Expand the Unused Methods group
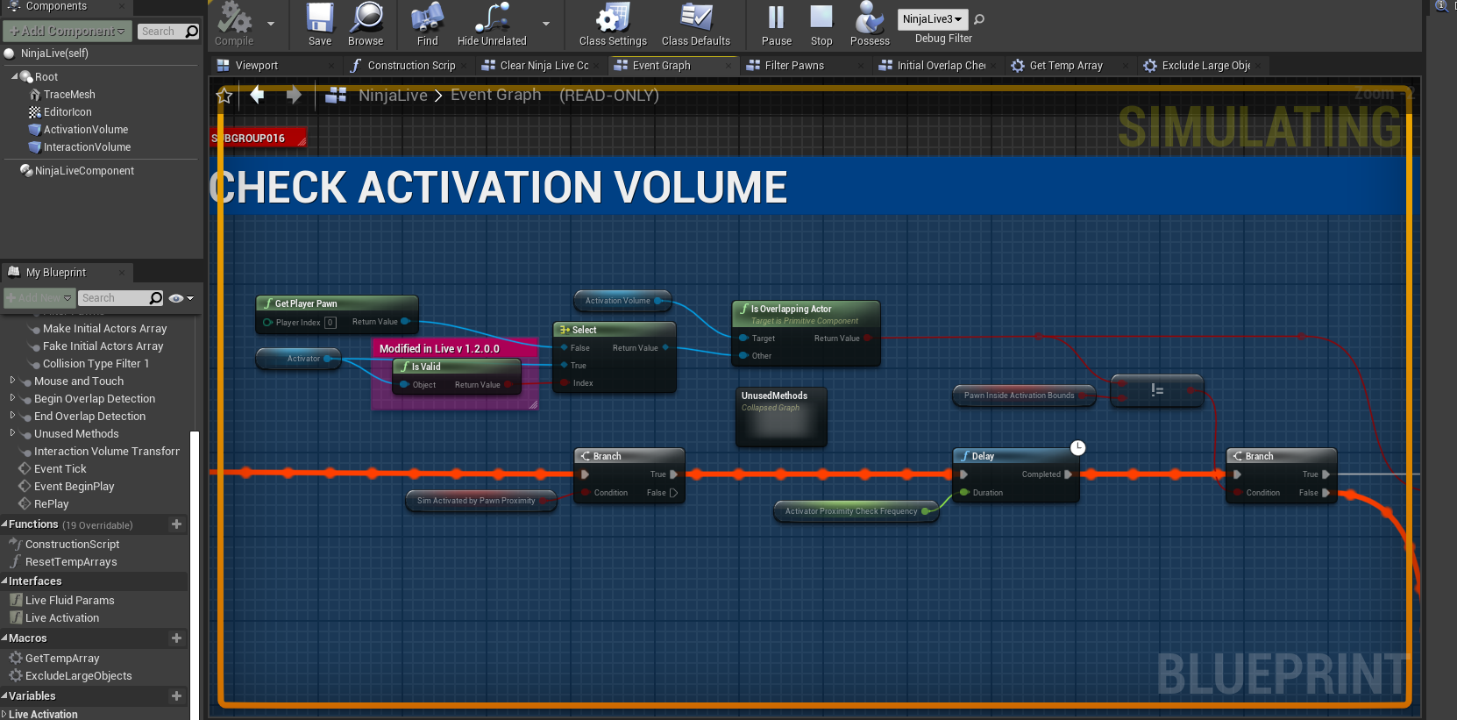Screen dimensions: 1457x720 (x=12, y=433)
